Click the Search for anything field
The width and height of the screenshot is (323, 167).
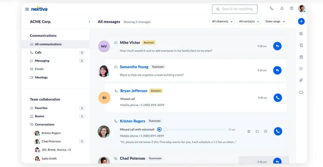(x=235, y=9)
